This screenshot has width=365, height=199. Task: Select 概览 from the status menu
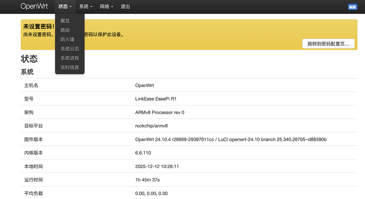click(65, 21)
